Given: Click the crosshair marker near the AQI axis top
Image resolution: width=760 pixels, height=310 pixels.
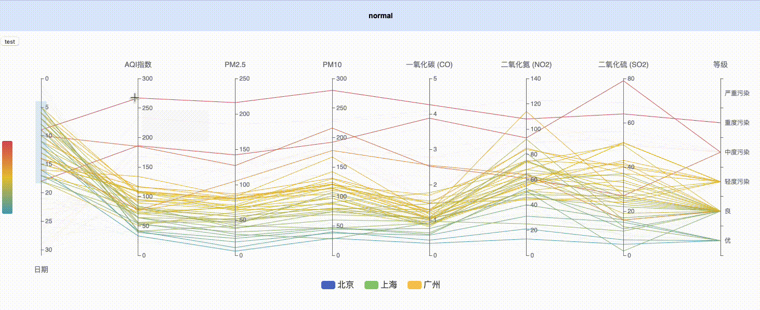Looking at the screenshot, I should pos(135,97).
